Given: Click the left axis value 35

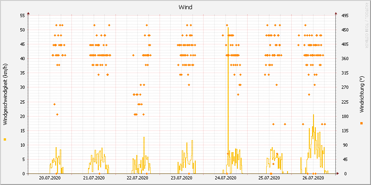Looking at the screenshot, I should (x=23, y=73).
